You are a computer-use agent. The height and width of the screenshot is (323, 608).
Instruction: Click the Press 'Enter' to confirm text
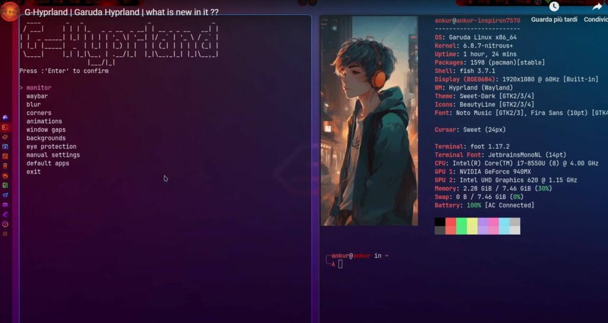[x=64, y=71]
